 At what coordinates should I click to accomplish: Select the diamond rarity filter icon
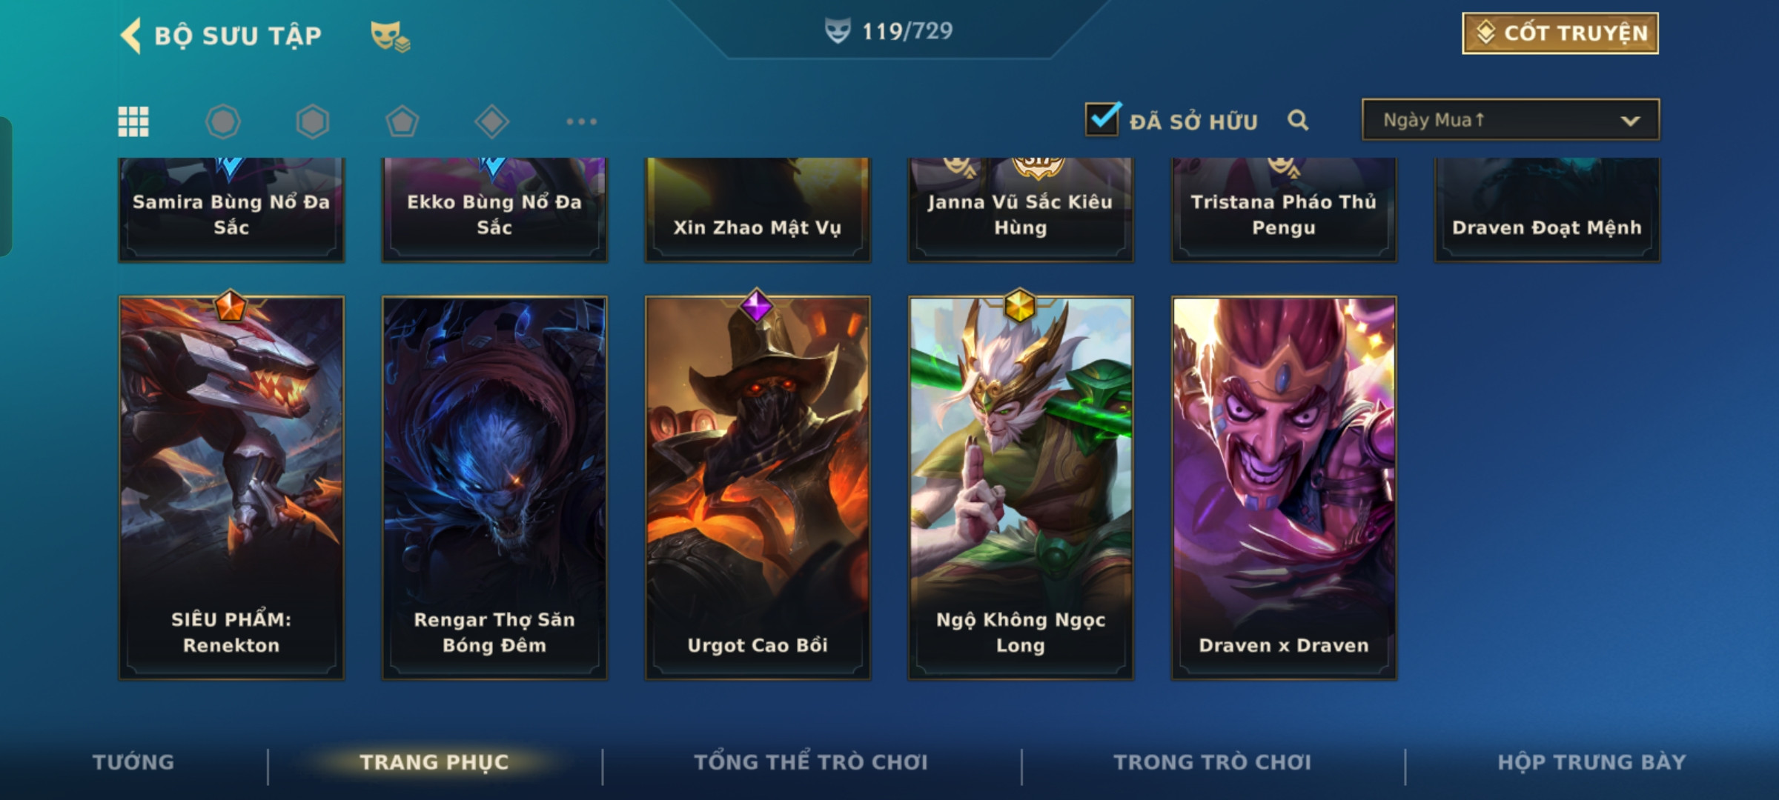(x=492, y=121)
